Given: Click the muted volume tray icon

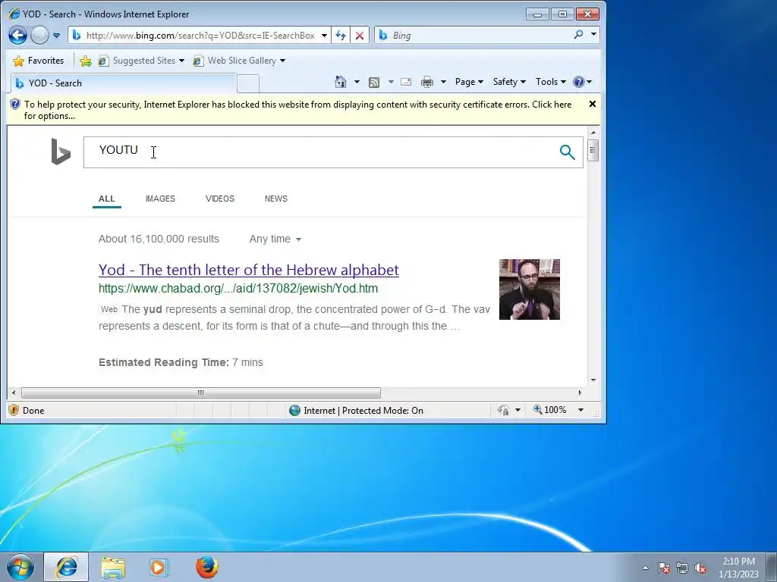Looking at the screenshot, I should pyautogui.click(x=700, y=568).
